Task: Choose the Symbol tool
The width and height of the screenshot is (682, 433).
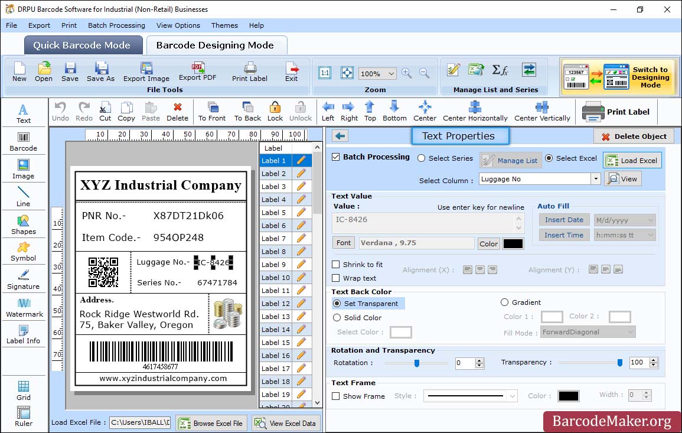Action: pos(24,252)
